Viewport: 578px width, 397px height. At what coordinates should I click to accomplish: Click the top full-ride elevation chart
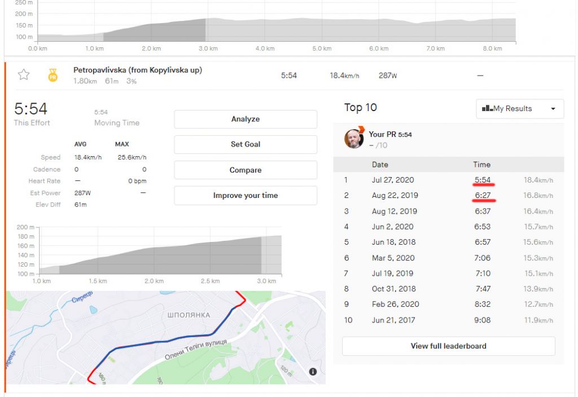click(x=277, y=28)
